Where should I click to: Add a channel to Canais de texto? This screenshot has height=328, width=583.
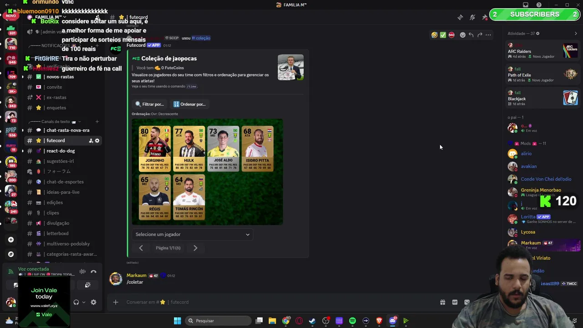click(97, 122)
